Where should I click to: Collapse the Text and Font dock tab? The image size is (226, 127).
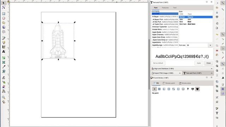212,73
